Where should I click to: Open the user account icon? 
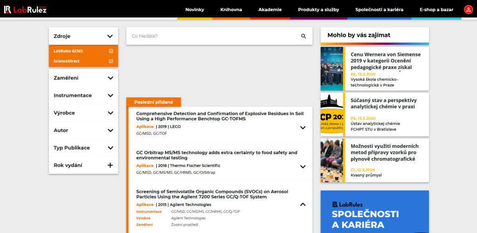pos(468,9)
